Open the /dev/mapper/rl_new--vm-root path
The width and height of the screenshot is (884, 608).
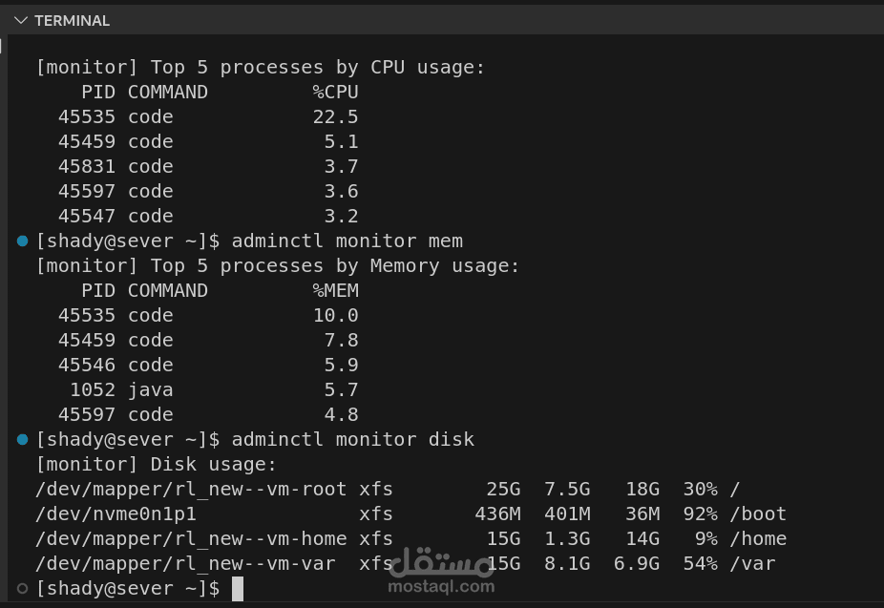(x=191, y=489)
